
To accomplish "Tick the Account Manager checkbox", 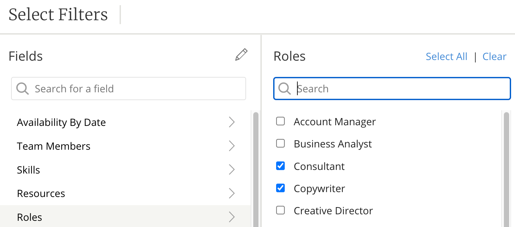I will pos(280,121).
